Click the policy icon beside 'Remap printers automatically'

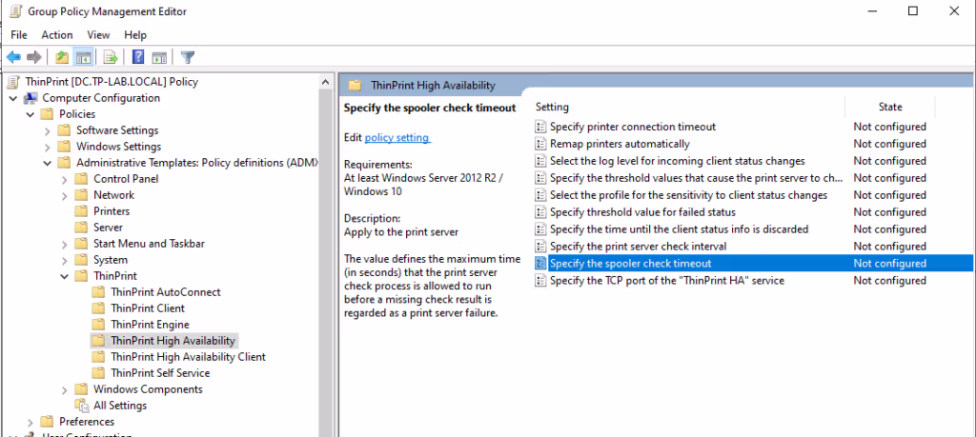point(540,144)
